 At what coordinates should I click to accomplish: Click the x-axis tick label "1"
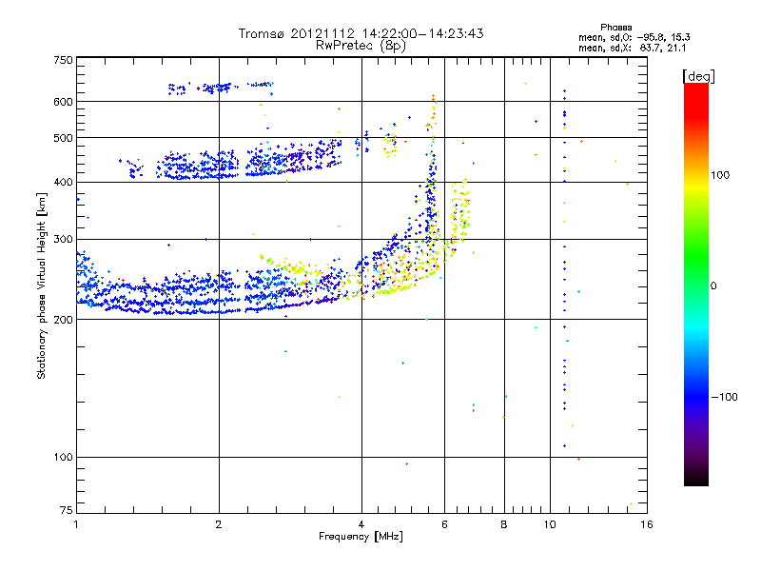pos(76,524)
